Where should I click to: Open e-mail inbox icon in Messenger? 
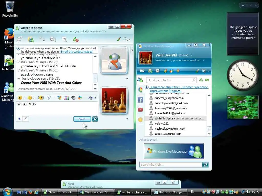[142, 71]
